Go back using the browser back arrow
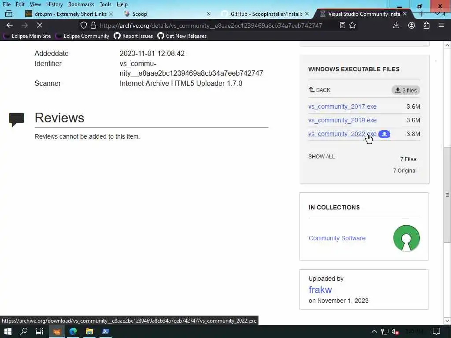 pyautogui.click(x=10, y=25)
